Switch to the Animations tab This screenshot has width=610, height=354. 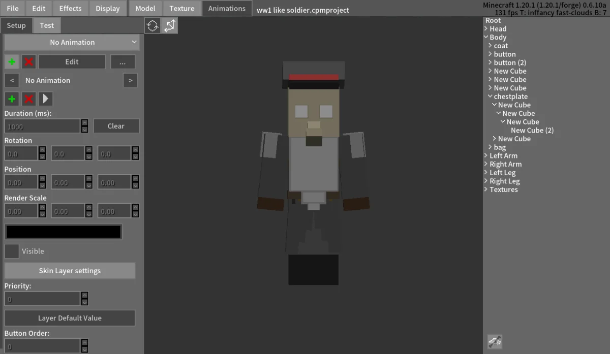point(227,8)
